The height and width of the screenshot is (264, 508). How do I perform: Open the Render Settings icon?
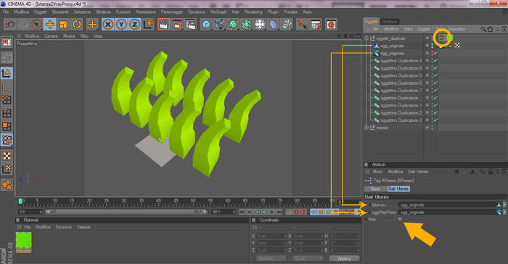190,24
